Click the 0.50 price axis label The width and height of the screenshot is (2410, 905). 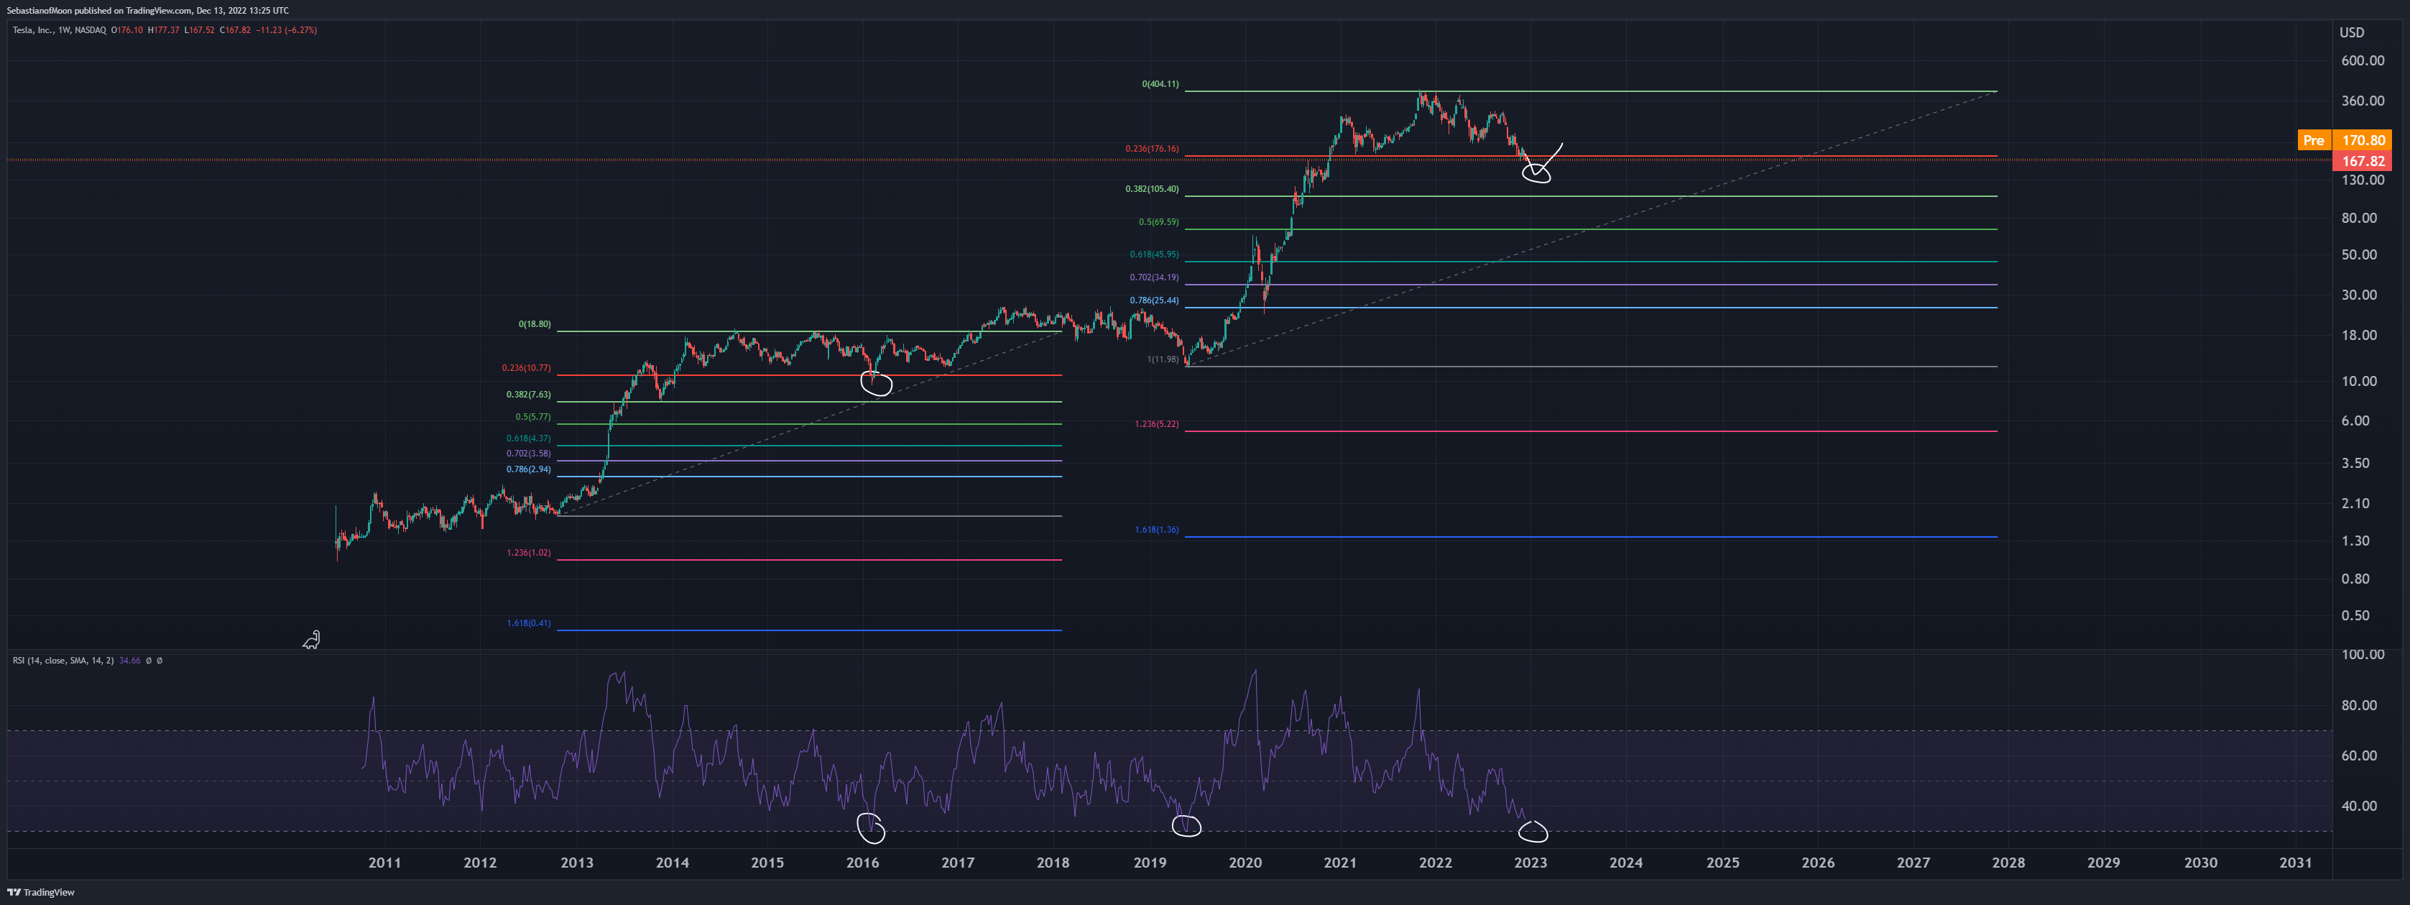click(2355, 616)
